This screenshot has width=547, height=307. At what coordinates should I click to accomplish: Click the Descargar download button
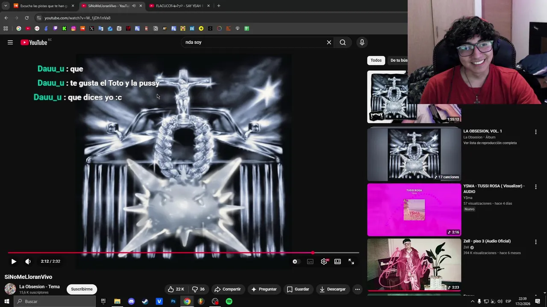pyautogui.click(x=332, y=289)
